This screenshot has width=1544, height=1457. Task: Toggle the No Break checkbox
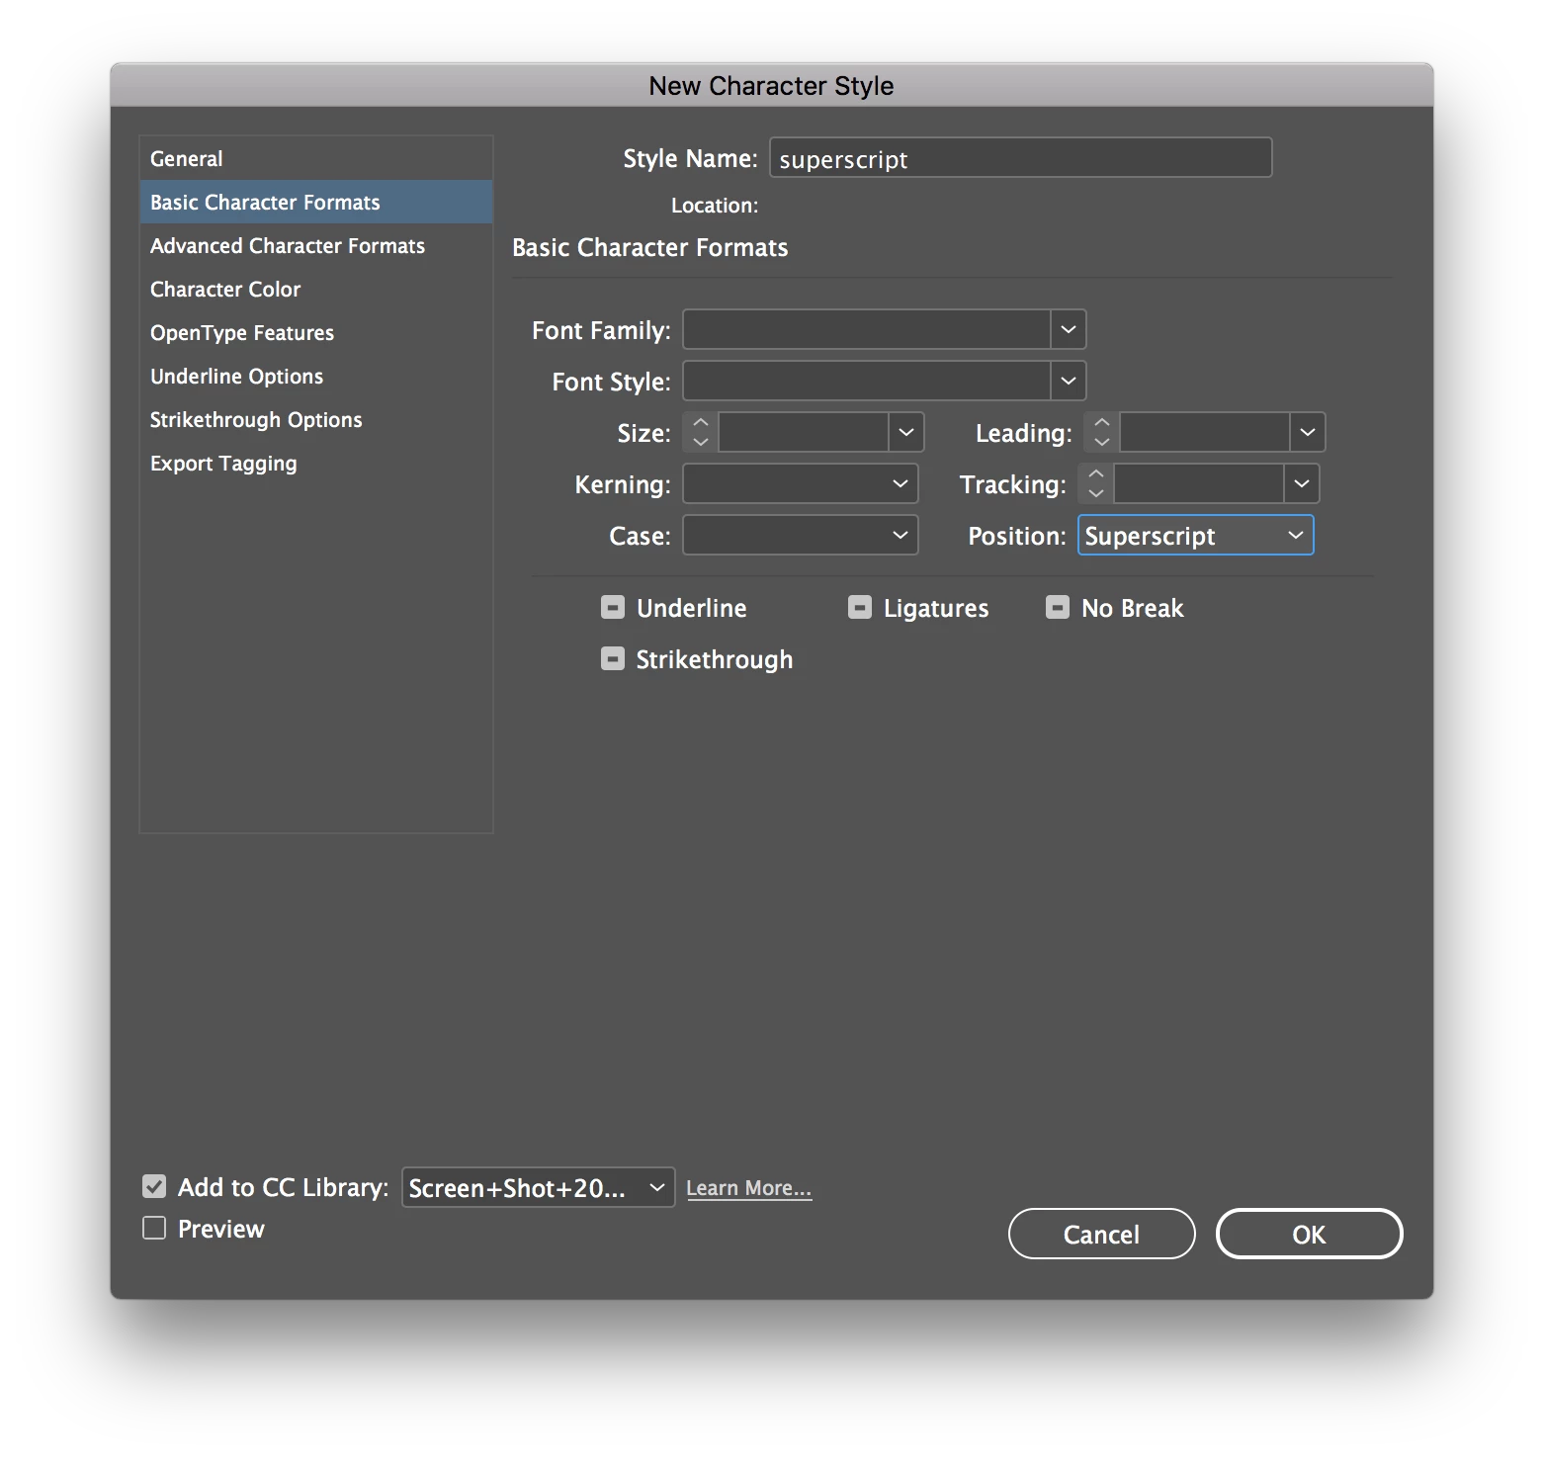pyautogui.click(x=1058, y=607)
